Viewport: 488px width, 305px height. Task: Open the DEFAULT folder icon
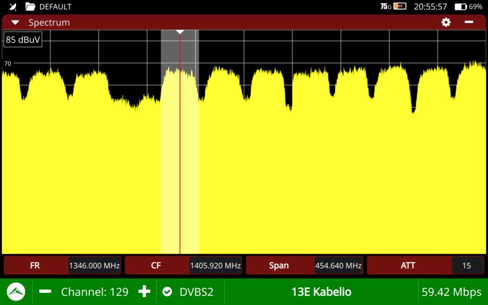(x=30, y=7)
